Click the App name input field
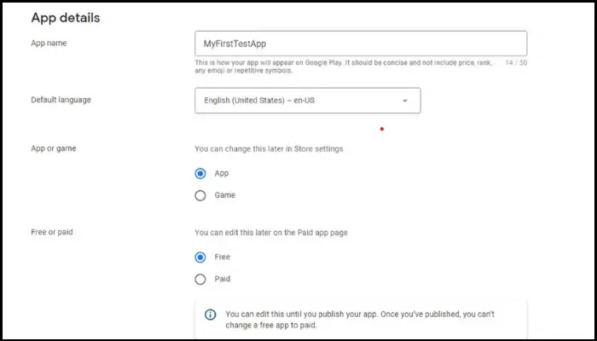 361,43
